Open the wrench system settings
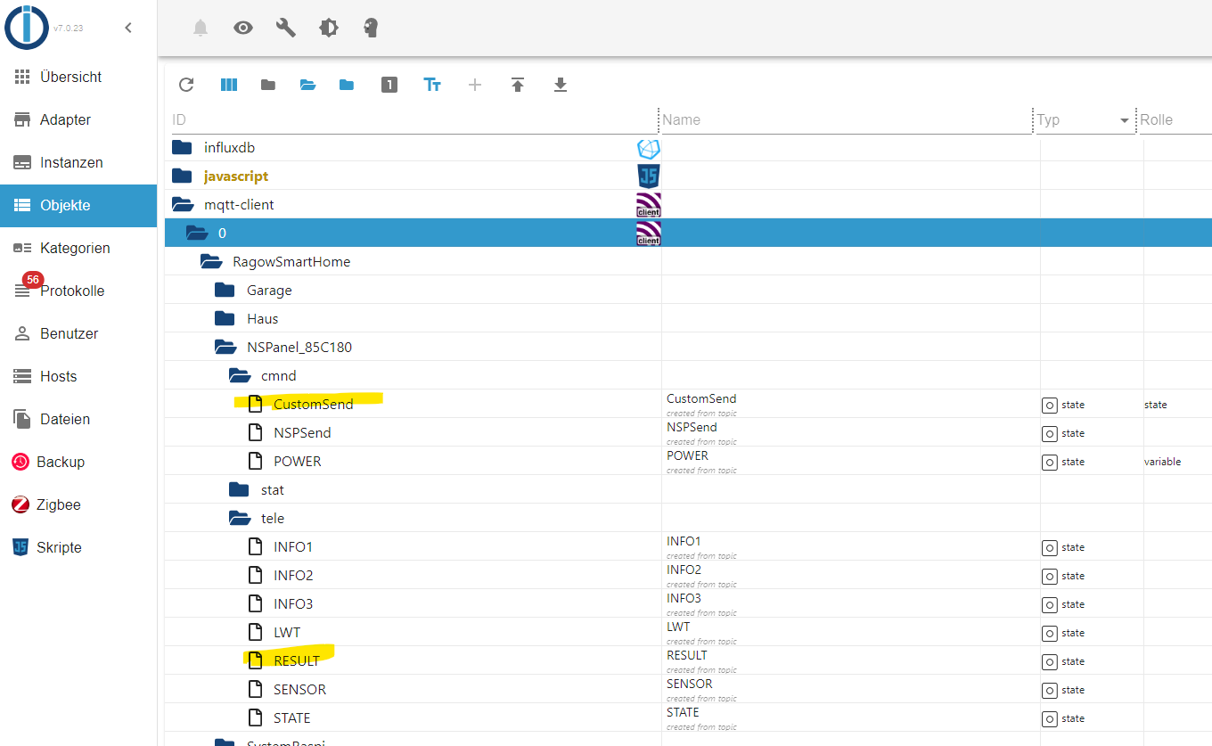This screenshot has height=746, width=1212. [286, 28]
